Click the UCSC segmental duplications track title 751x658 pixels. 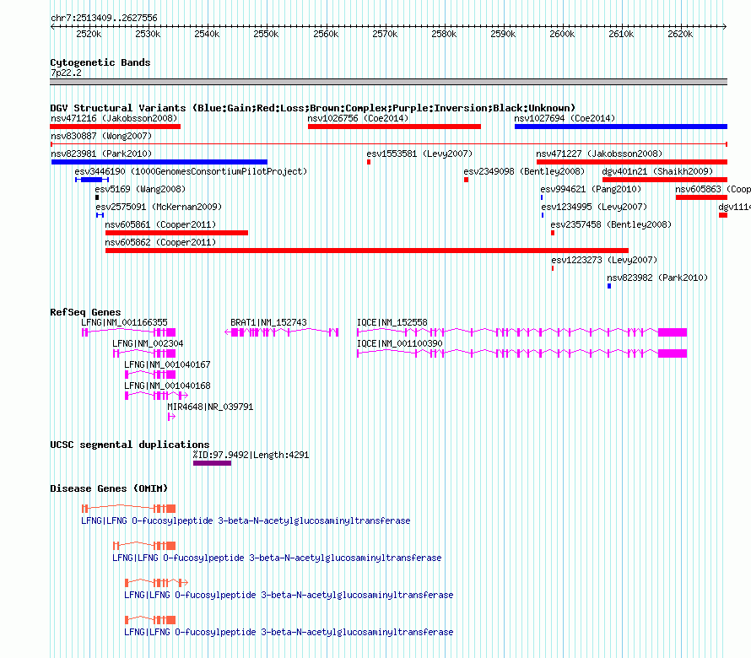click(130, 445)
